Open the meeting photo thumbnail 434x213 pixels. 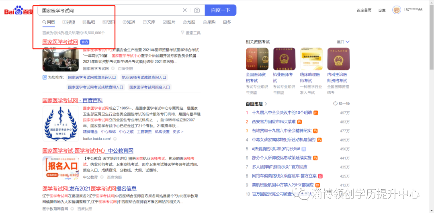coord(61,59)
